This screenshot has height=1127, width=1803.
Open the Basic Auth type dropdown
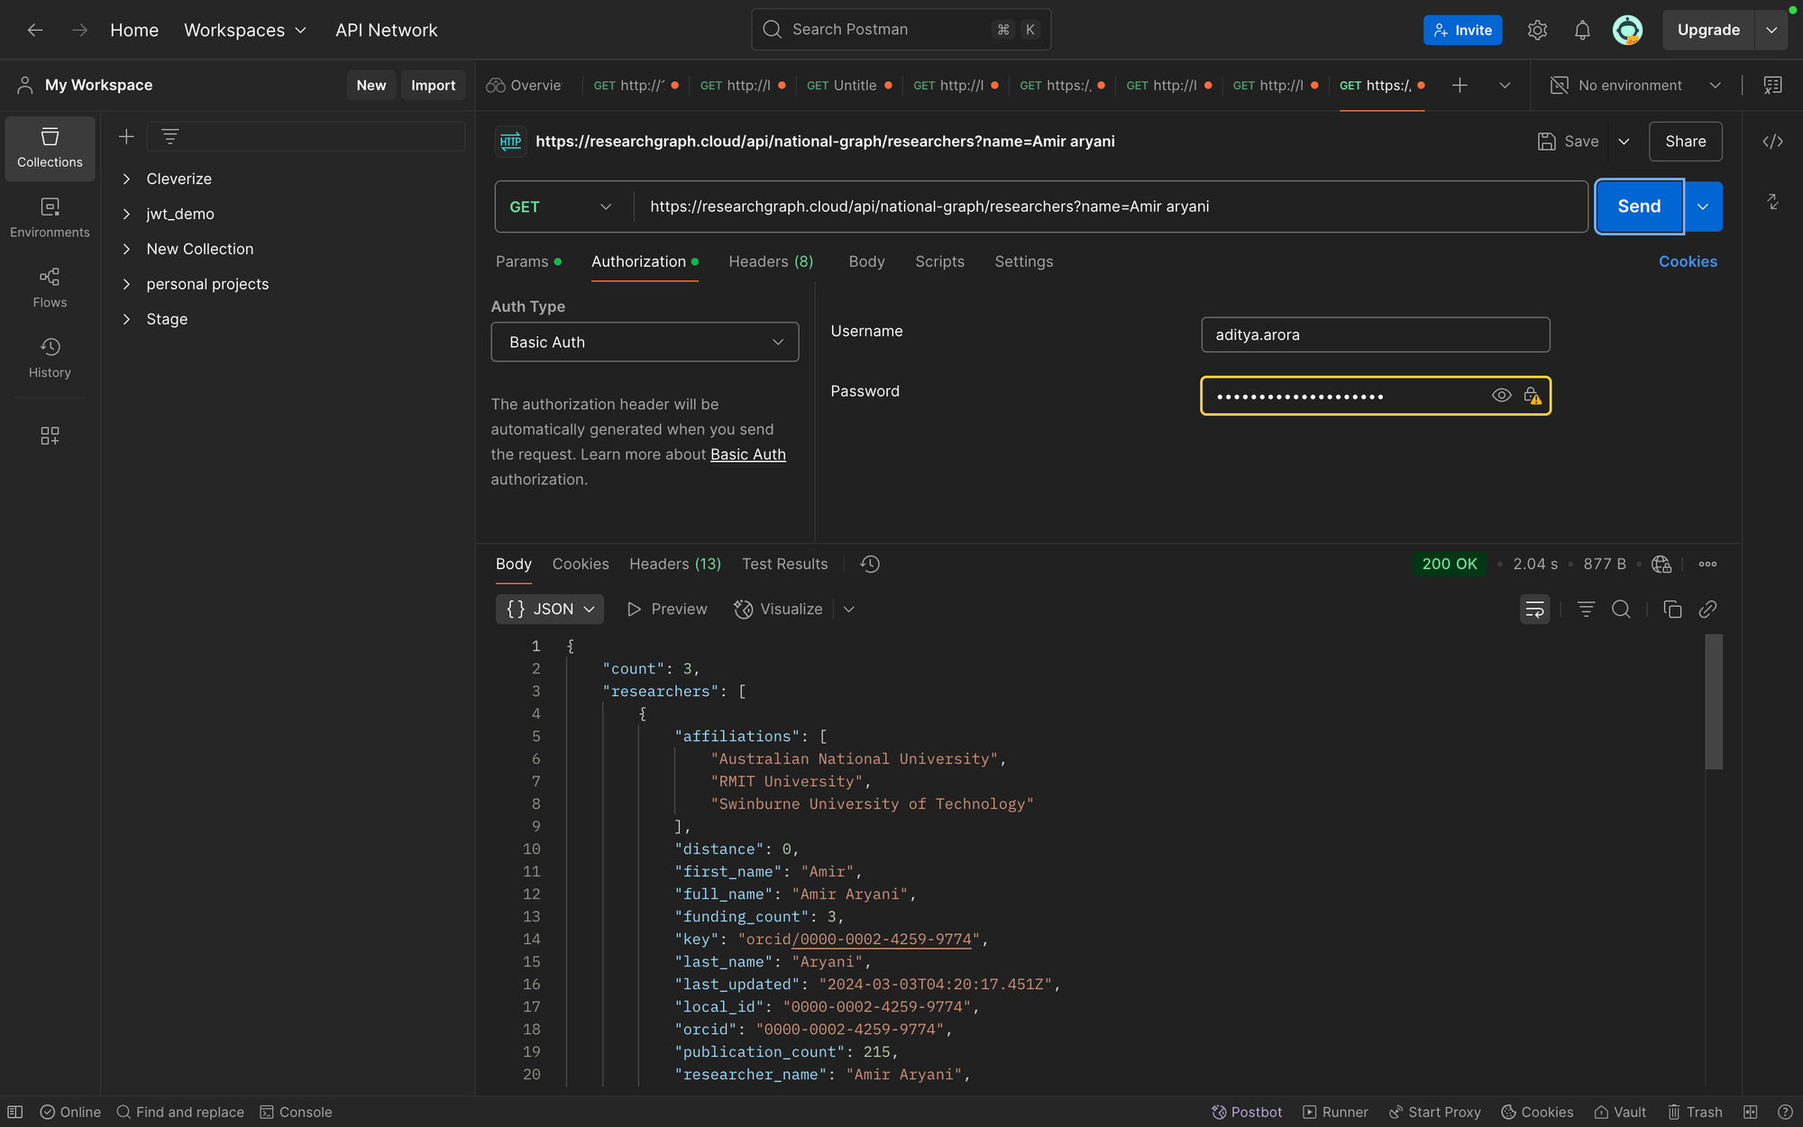645,342
